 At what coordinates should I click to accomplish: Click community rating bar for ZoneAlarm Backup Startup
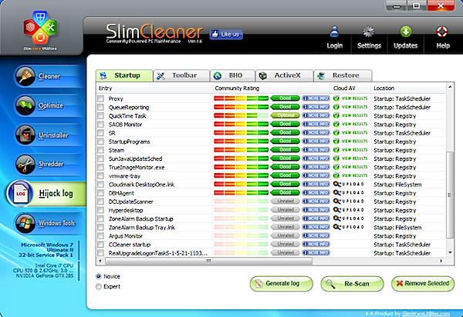[241, 219]
